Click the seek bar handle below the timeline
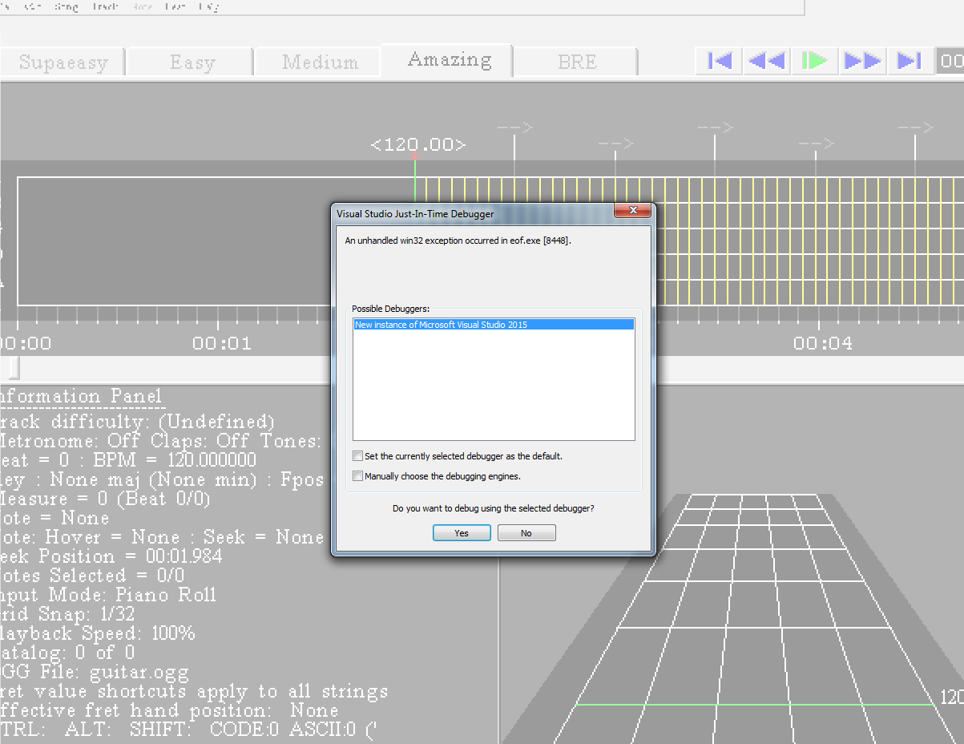Viewport: 964px width, 744px height. point(12,367)
